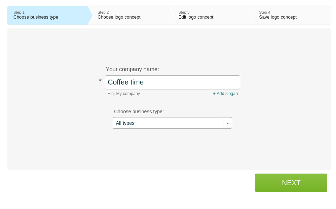The height and width of the screenshot is (209, 336).
Task: Click into the company name input field
Action: pos(172,82)
